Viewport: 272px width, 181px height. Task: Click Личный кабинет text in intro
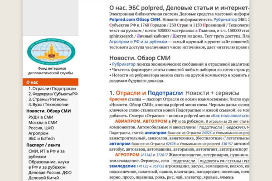click(x=153, y=36)
